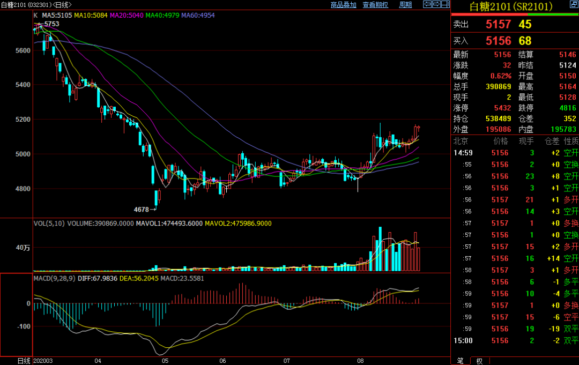This screenshot has height=365, width=579.
Task: Click the left arrow previous contract icon
Action: pos(427,4)
